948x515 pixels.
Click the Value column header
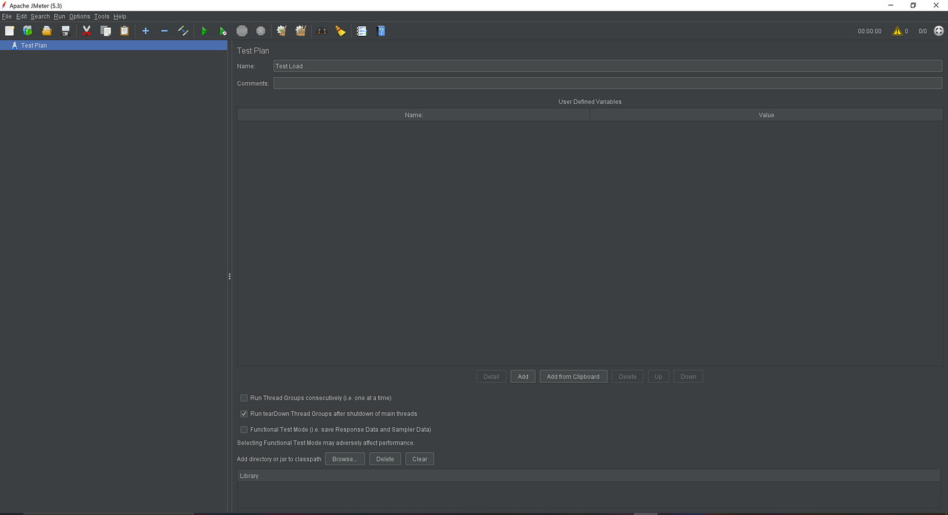pyautogui.click(x=767, y=115)
